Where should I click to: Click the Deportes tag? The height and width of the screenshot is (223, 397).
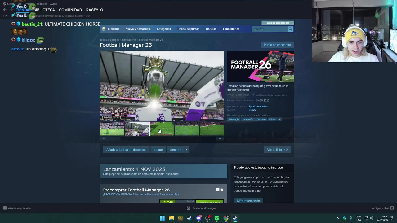tap(261, 120)
